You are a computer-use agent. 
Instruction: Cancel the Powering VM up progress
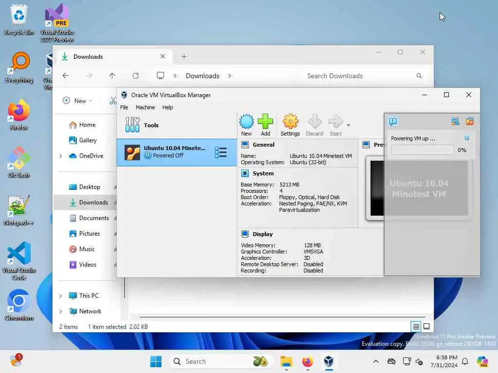[x=466, y=138]
